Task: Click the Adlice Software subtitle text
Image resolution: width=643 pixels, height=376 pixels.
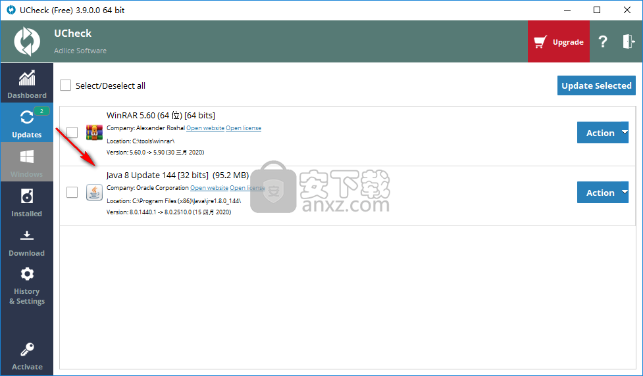Action: tap(80, 51)
